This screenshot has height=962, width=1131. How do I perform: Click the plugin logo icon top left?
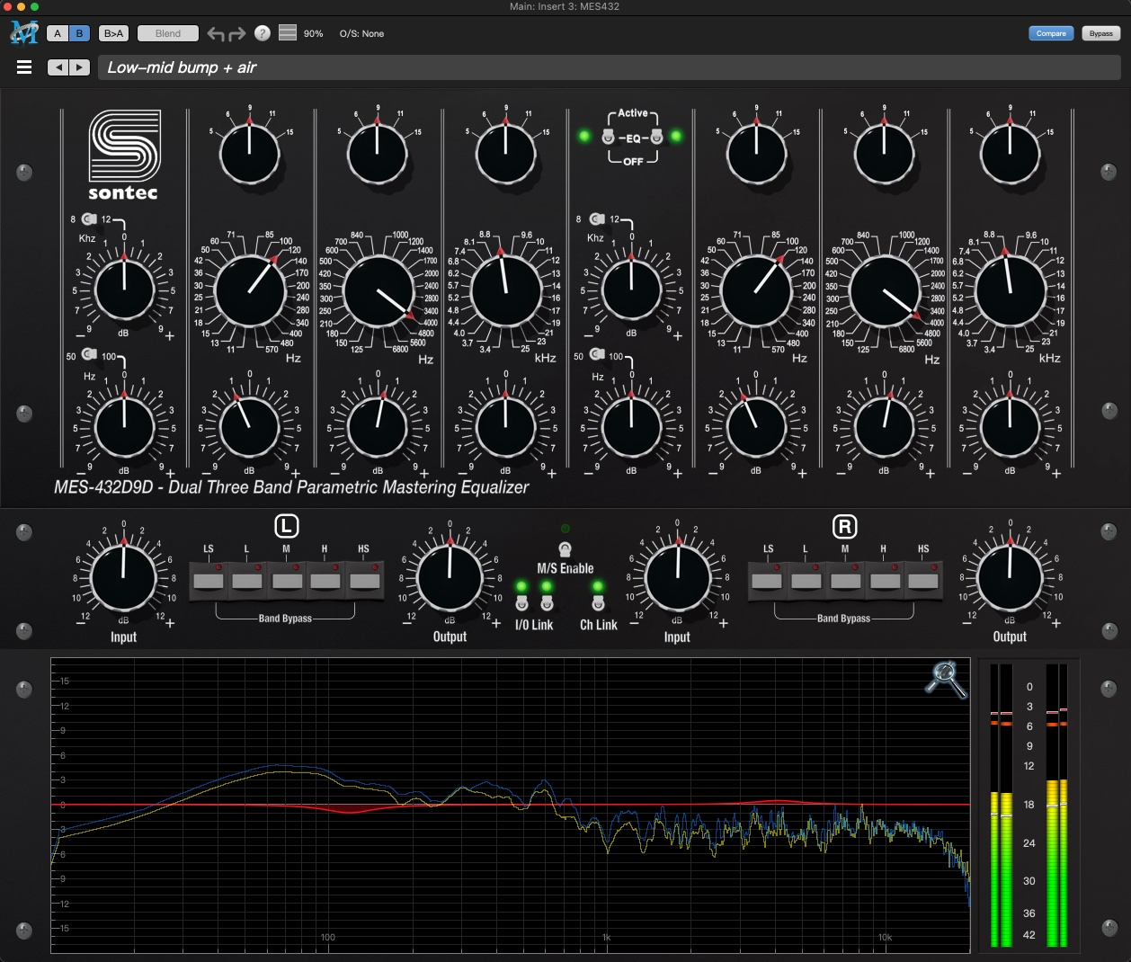23,33
